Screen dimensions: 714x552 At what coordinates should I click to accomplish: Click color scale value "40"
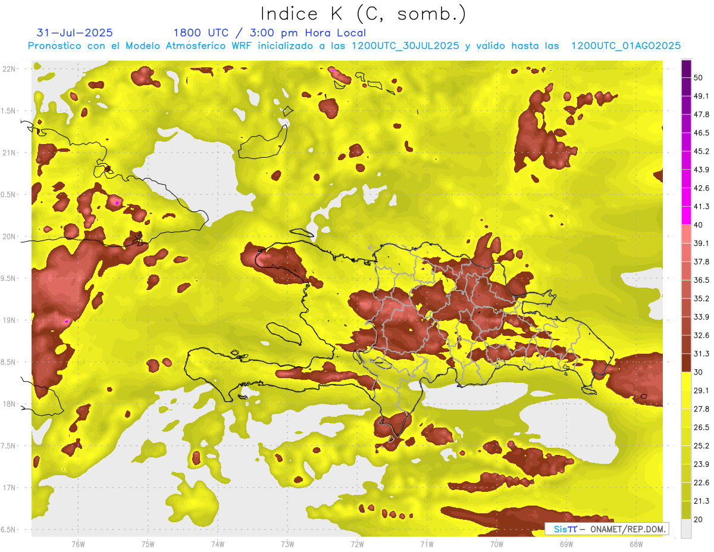699,224
